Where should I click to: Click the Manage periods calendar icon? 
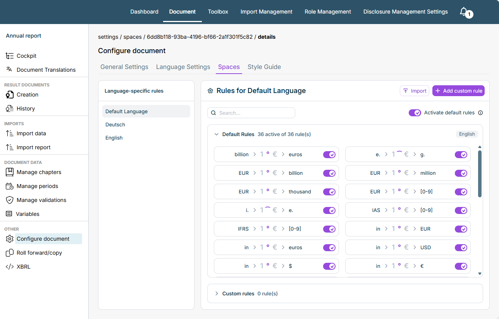click(10, 186)
